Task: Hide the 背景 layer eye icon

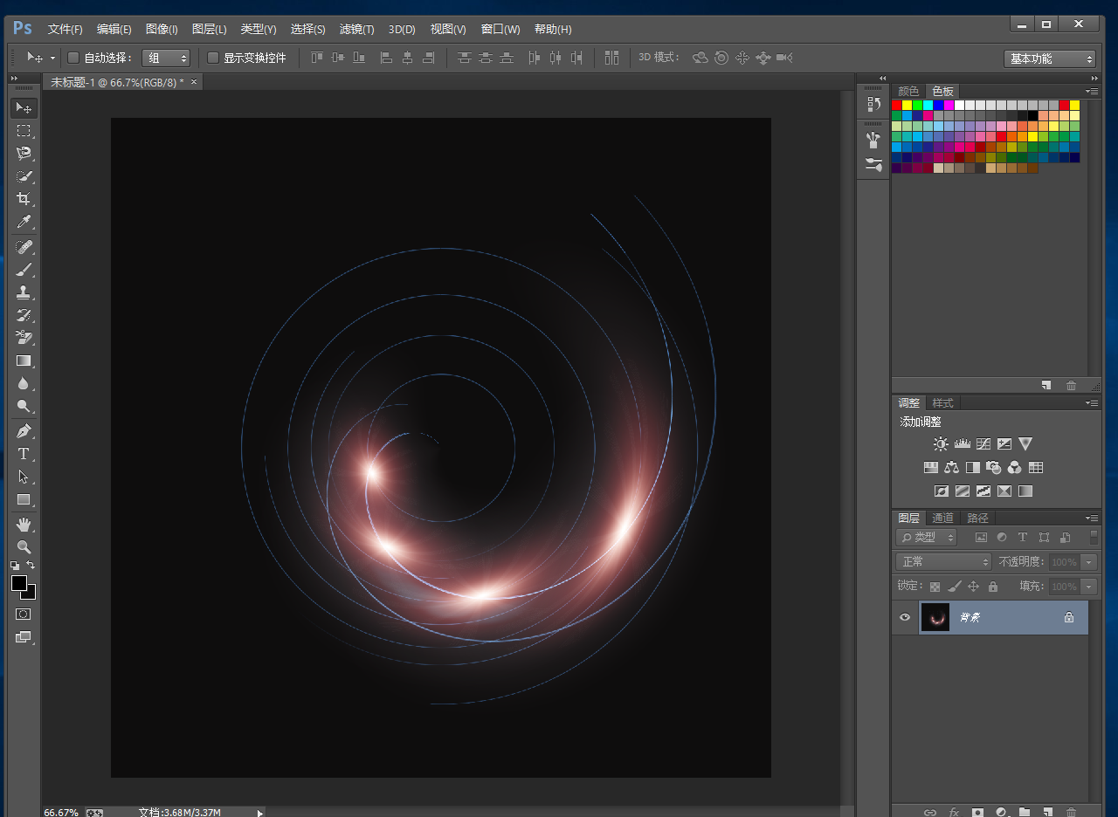Action: [905, 617]
